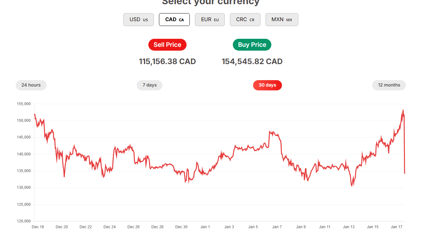Screen dimensions: 429x242
Task: Click the red Sell Price badge
Action: tap(167, 45)
